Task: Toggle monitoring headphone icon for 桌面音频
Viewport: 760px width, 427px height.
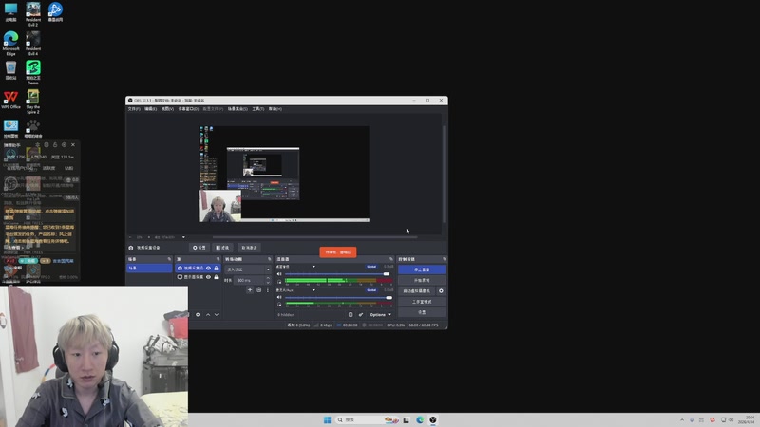Action: [279, 281]
